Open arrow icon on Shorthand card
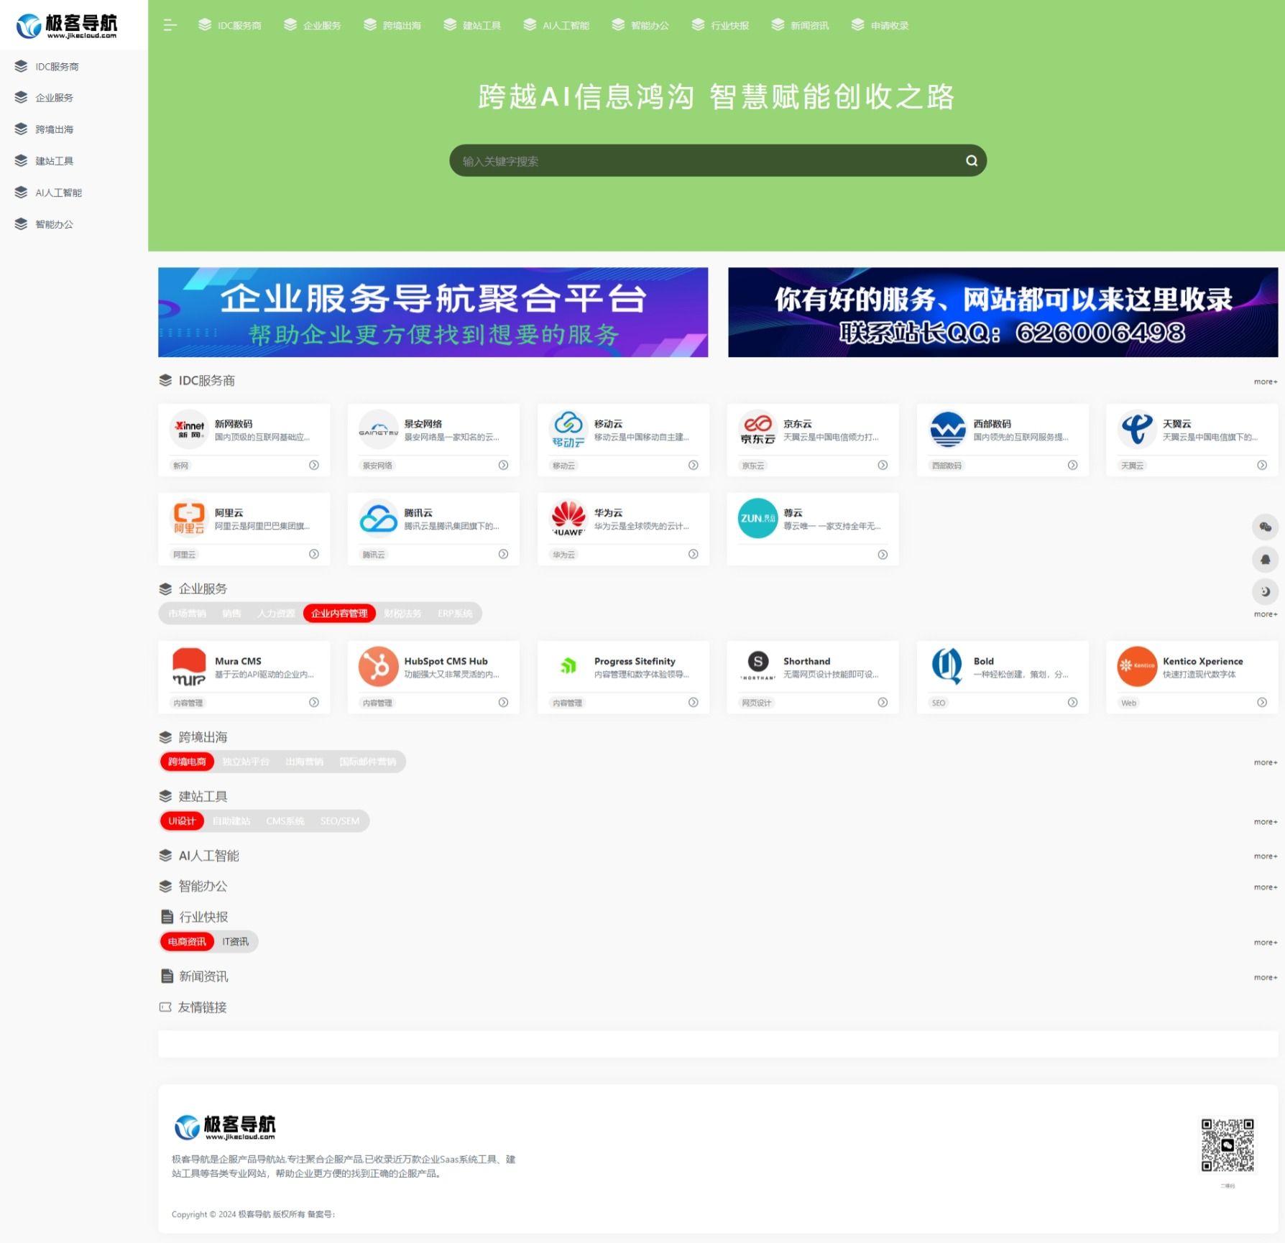The image size is (1285, 1243). click(x=883, y=702)
